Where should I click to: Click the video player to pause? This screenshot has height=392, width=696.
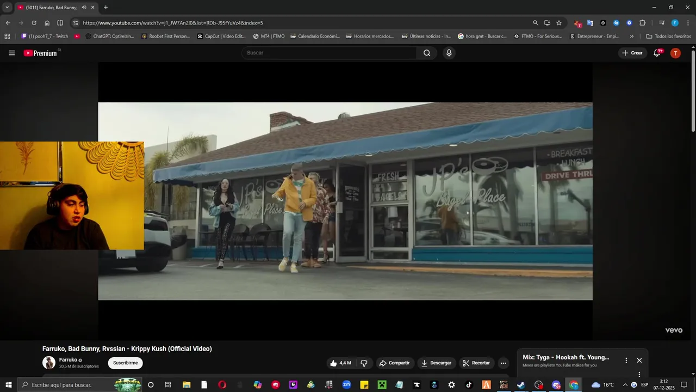[x=345, y=201]
